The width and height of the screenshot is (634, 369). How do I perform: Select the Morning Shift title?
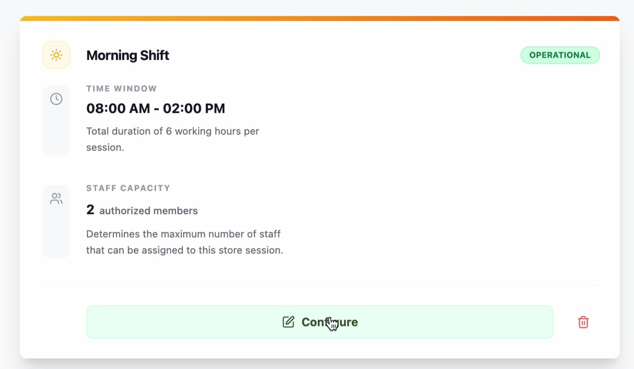128,55
